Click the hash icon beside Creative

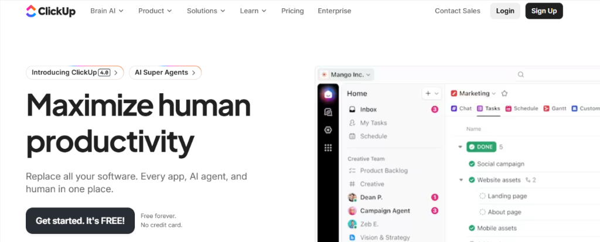coord(352,184)
